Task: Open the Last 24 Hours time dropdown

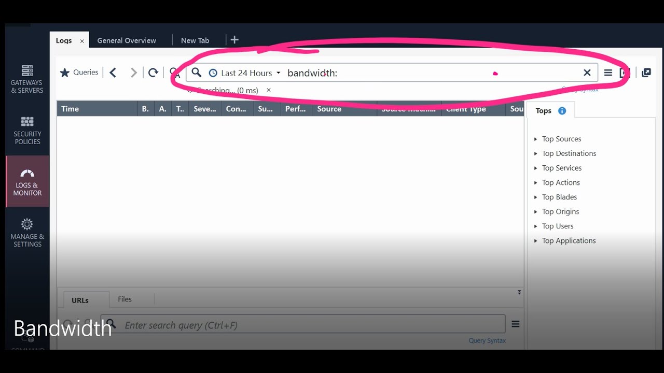Action: click(245, 73)
